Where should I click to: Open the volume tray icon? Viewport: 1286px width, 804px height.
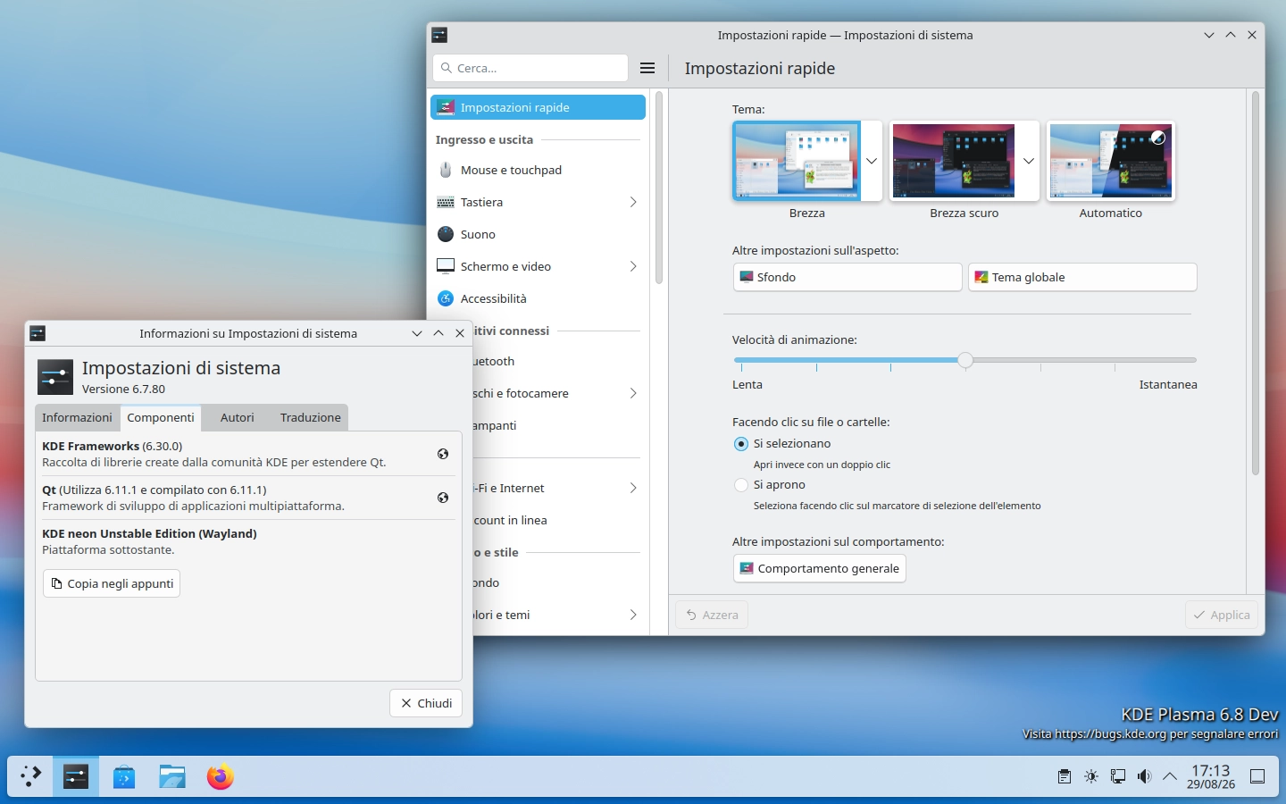(1144, 776)
